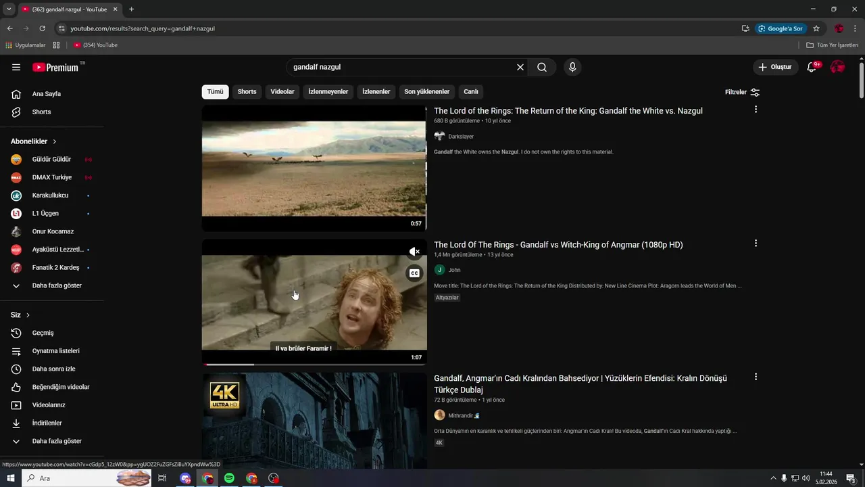Open the (354) YouTube bookmark
865x487 pixels.
(95, 45)
